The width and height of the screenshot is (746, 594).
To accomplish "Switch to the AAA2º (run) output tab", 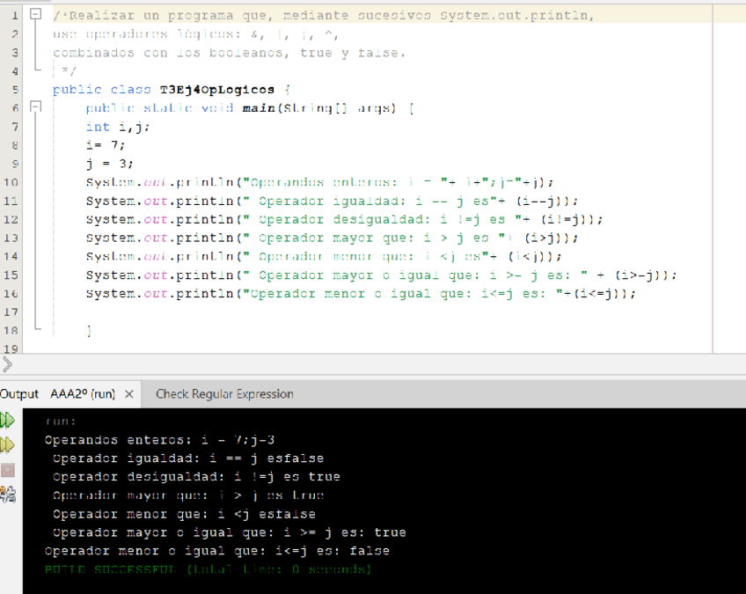I will (82, 394).
